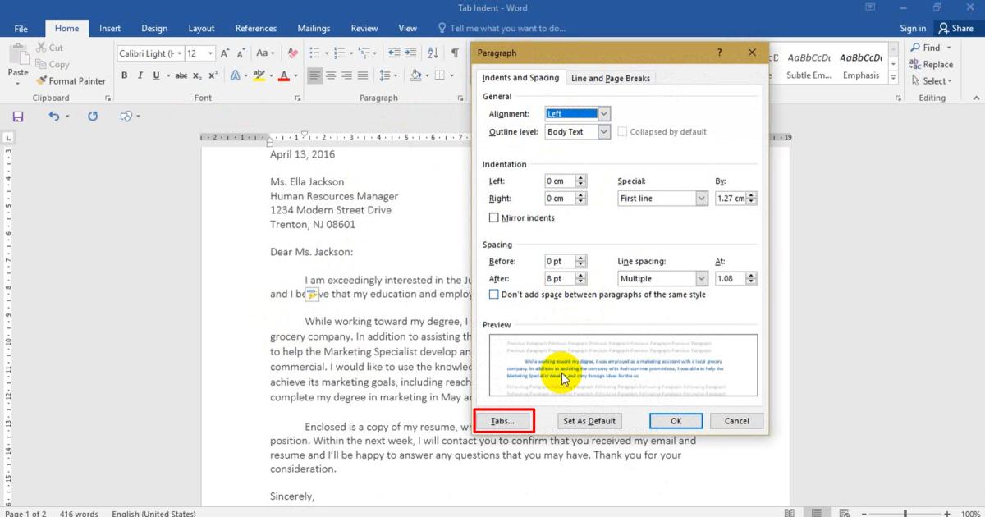Align text left in ribbon
Viewport: 985px width, 517px height.
click(x=315, y=75)
